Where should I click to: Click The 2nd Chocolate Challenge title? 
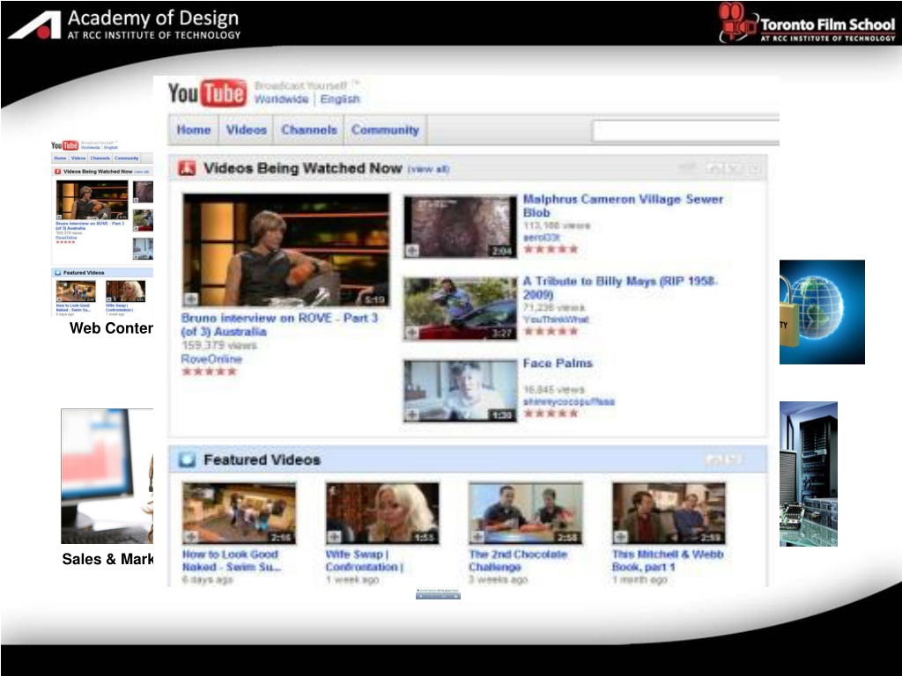click(x=518, y=561)
